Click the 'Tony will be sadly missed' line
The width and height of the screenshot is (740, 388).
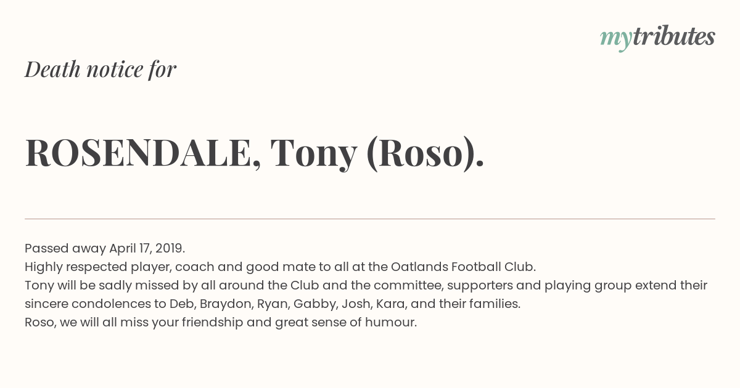pyautogui.click(x=366, y=285)
